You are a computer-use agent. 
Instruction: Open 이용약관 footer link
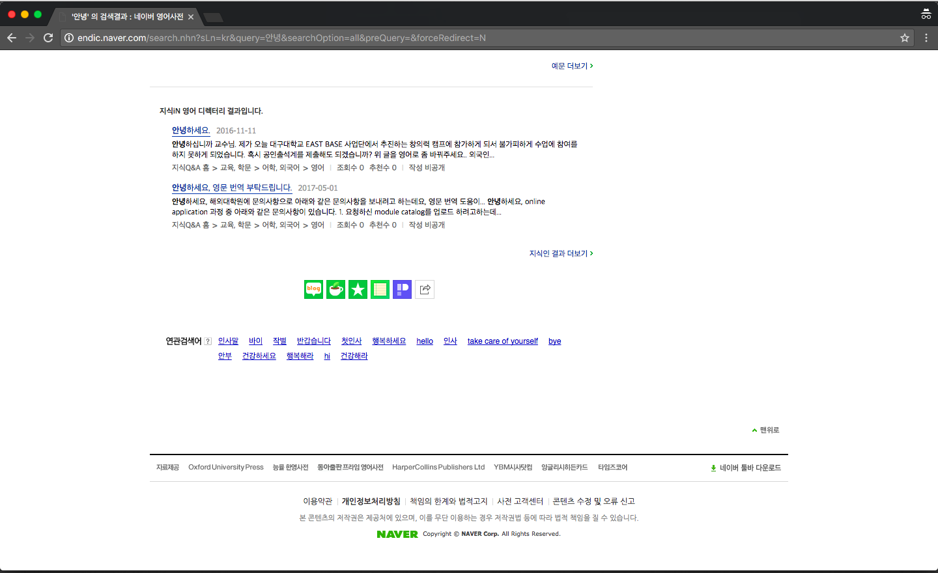click(318, 501)
